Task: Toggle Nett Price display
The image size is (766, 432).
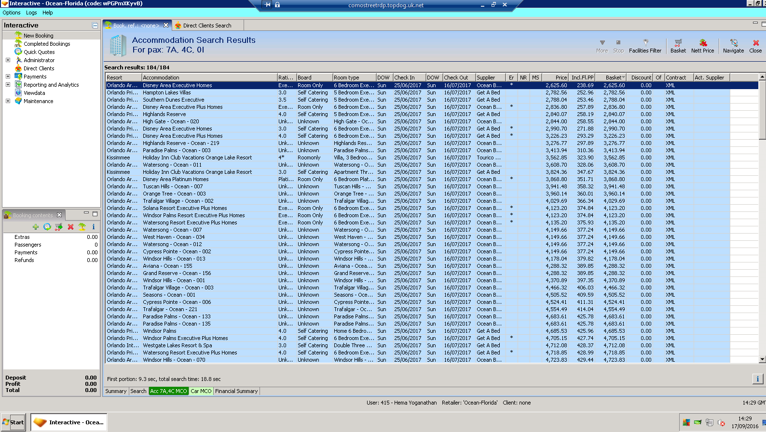Action: 702,46
